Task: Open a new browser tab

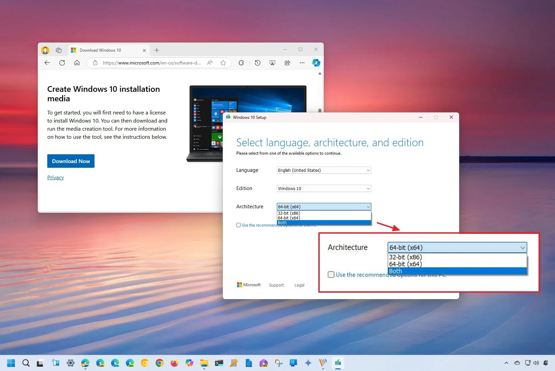Action: 157,50
